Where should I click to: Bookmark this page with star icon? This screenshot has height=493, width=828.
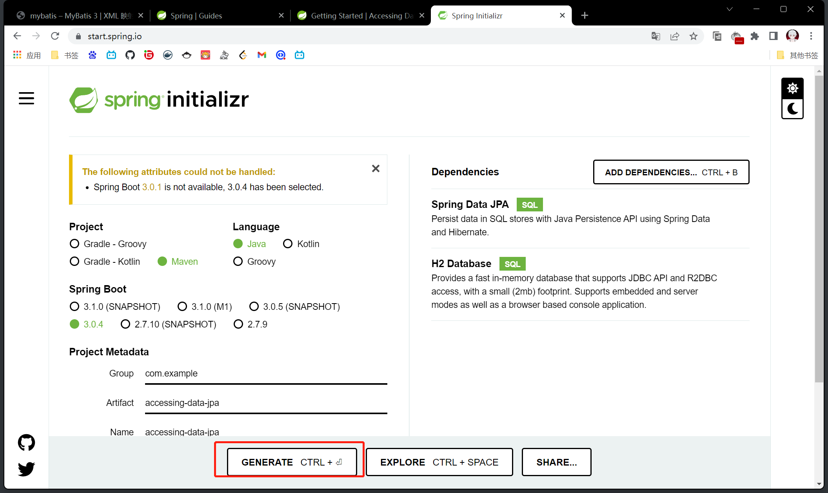coord(694,36)
